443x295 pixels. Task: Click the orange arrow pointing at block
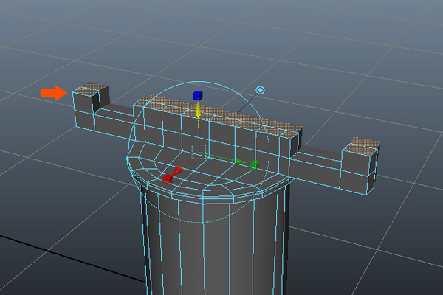pos(52,92)
